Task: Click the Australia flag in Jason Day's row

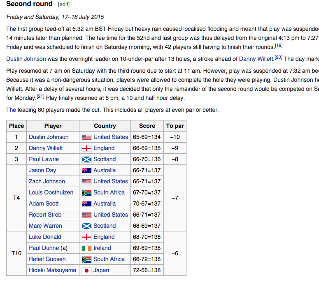Action: [86, 171]
